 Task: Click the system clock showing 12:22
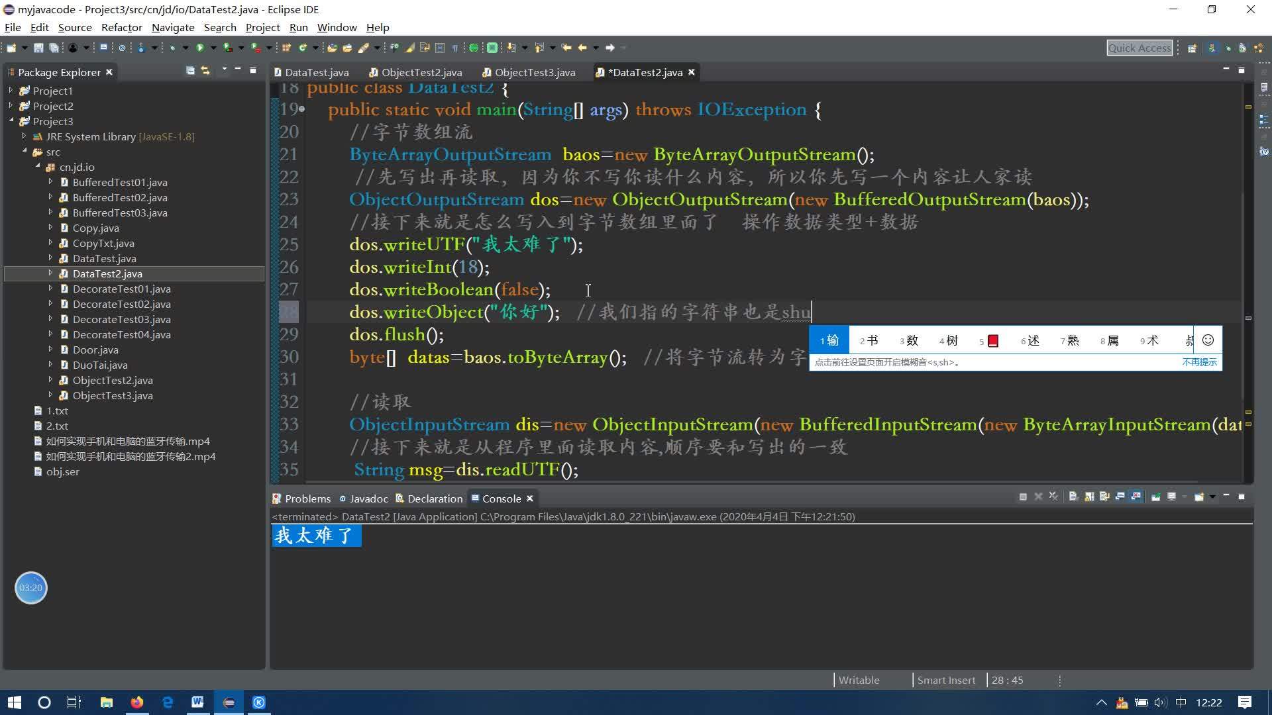(1208, 702)
